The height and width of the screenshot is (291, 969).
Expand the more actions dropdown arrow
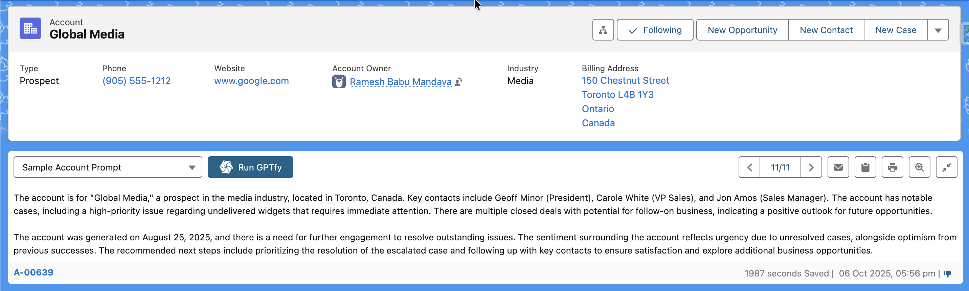(938, 30)
